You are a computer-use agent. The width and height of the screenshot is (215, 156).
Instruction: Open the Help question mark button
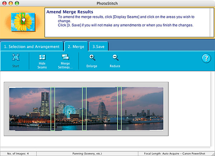pos(206,59)
